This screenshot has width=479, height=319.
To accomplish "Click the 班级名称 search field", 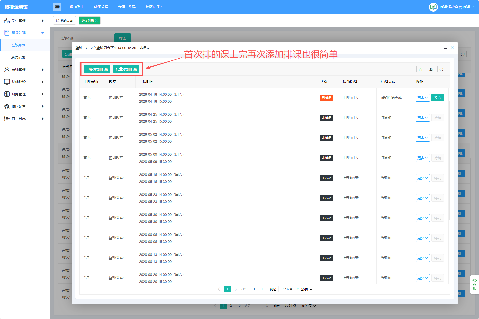I will point(85,38).
